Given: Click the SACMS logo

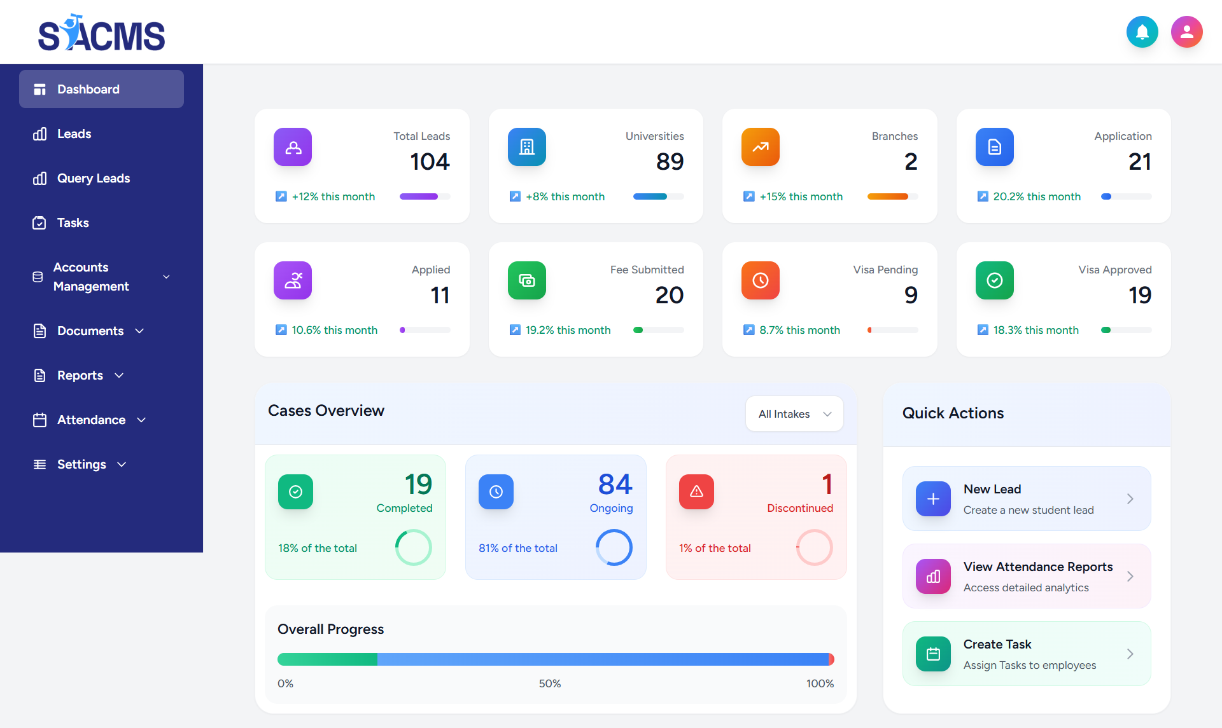Looking at the screenshot, I should 102,33.
